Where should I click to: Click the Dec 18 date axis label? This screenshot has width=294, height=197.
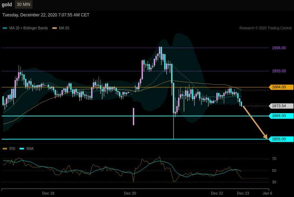click(48, 193)
